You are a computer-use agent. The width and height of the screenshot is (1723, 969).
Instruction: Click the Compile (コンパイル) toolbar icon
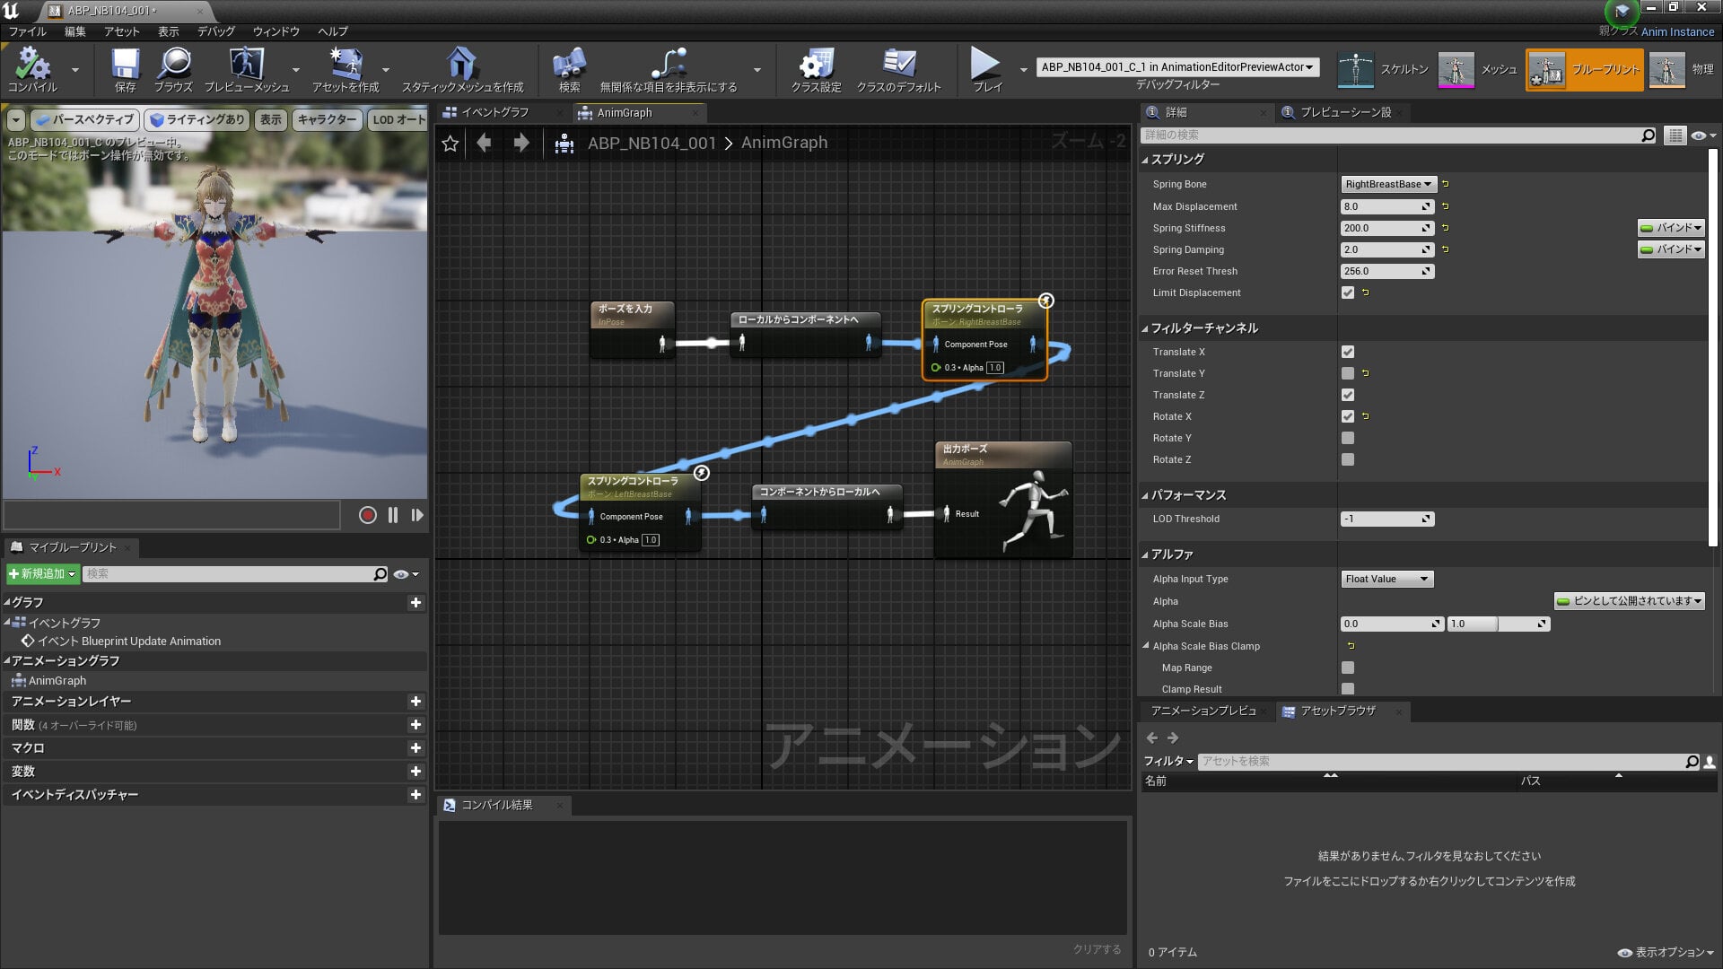[32, 65]
